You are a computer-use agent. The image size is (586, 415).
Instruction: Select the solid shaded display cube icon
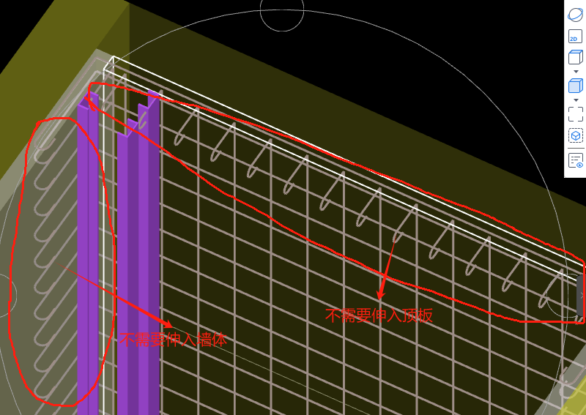point(575,86)
